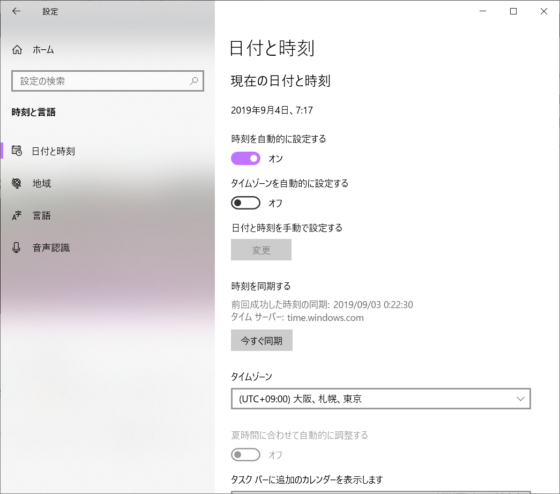Click the microphone icon for 音声認識
The width and height of the screenshot is (560, 494).
pyautogui.click(x=17, y=247)
